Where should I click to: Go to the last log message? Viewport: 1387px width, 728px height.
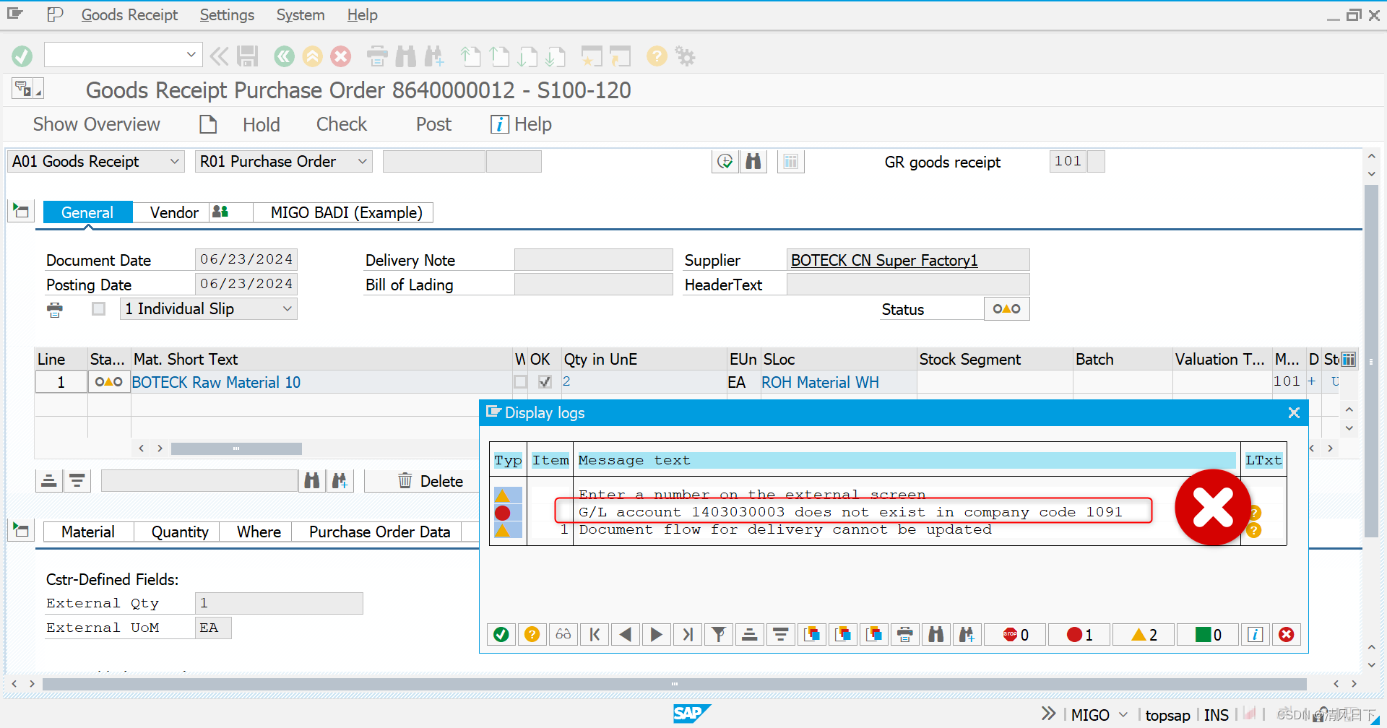(688, 634)
